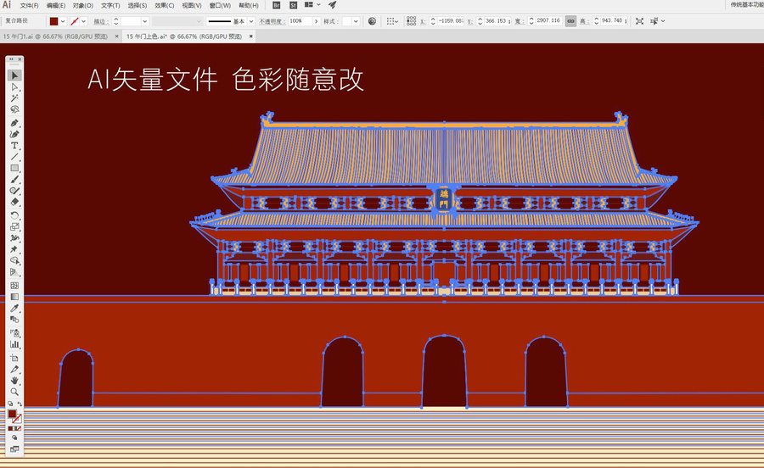Click the isolate selected object icon
Viewport: 764px width, 468px height.
[639, 21]
